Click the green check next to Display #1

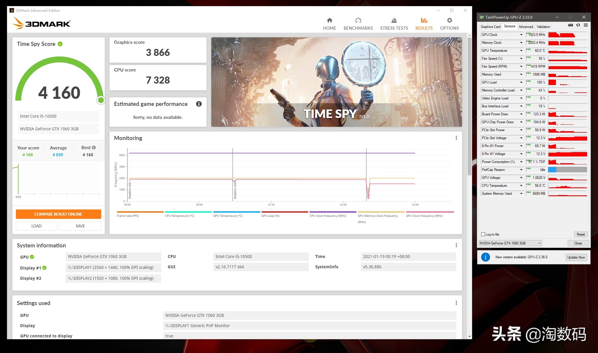[44, 268]
